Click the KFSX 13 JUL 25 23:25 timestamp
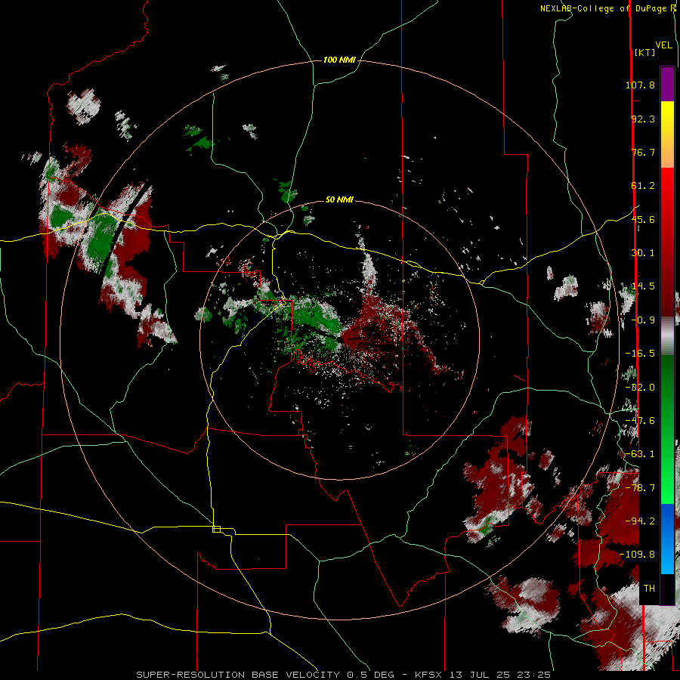The image size is (680, 680). (483, 675)
